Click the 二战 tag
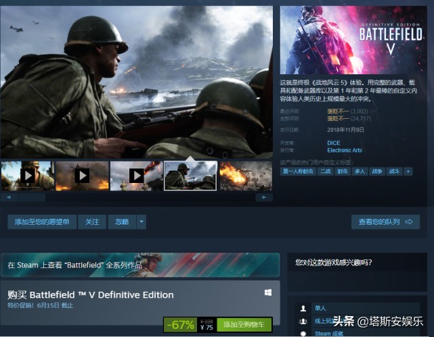This screenshot has width=434, height=337. pos(325,172)
